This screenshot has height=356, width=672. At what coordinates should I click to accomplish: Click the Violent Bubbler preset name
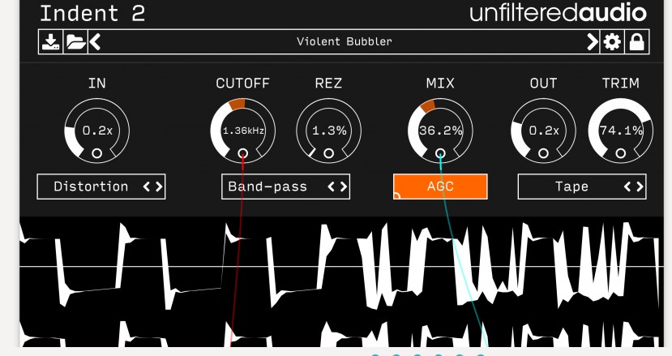(345, 41)
